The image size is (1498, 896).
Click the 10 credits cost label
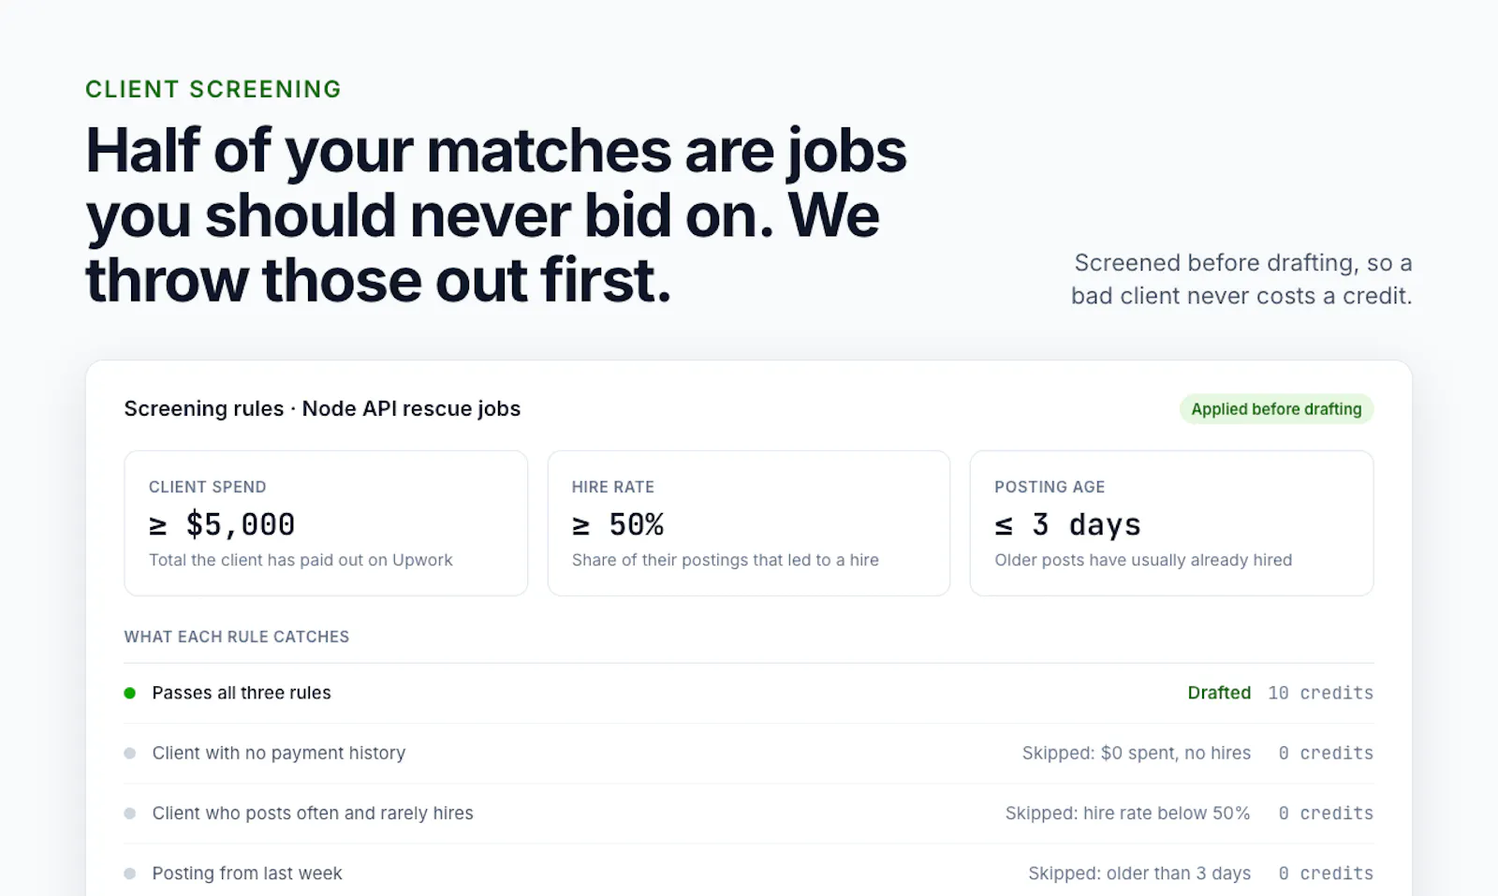pyautogui.click(x=1320, y=693)
